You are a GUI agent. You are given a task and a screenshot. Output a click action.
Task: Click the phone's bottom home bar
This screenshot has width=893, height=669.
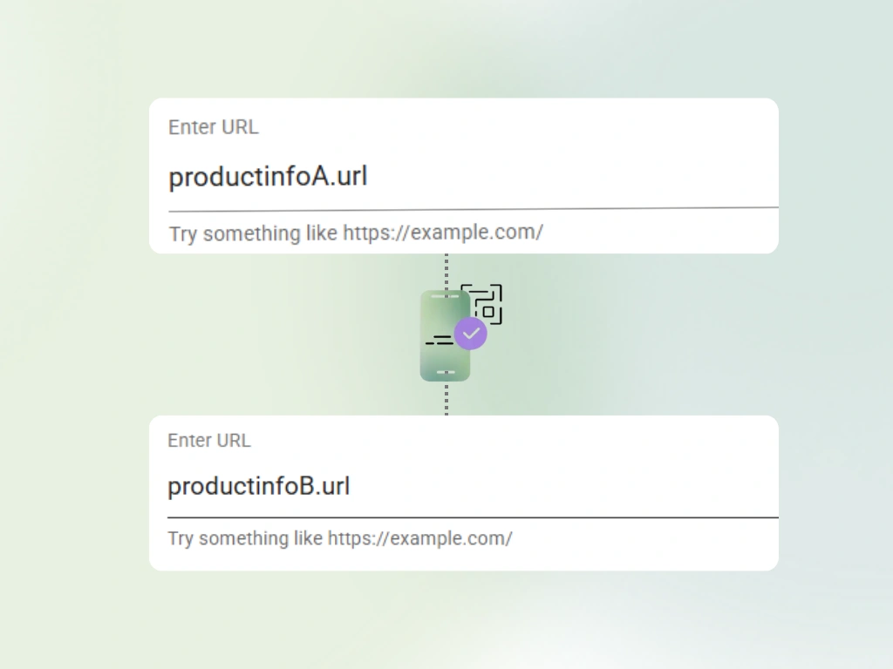click(x=446, y=372)
